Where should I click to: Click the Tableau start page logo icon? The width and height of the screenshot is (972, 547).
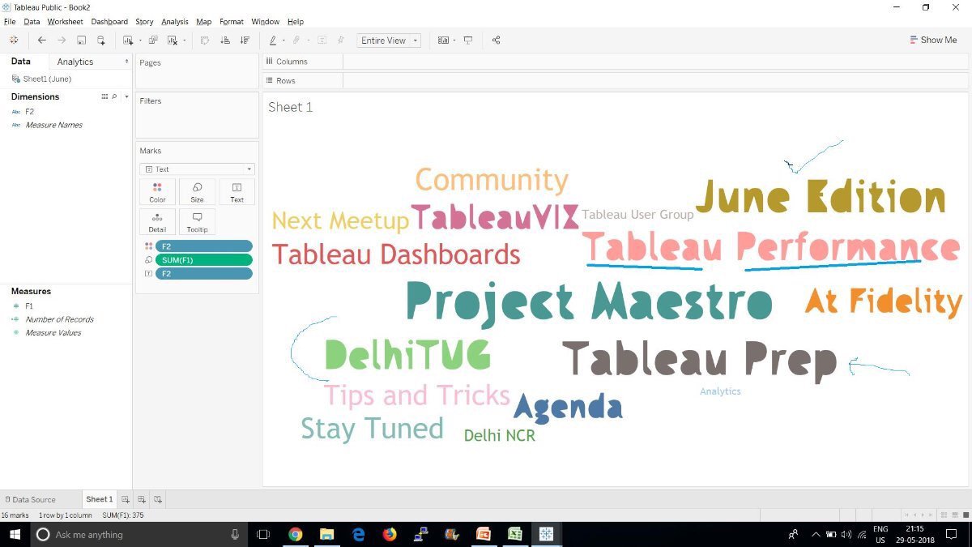(x=14, y=40)
